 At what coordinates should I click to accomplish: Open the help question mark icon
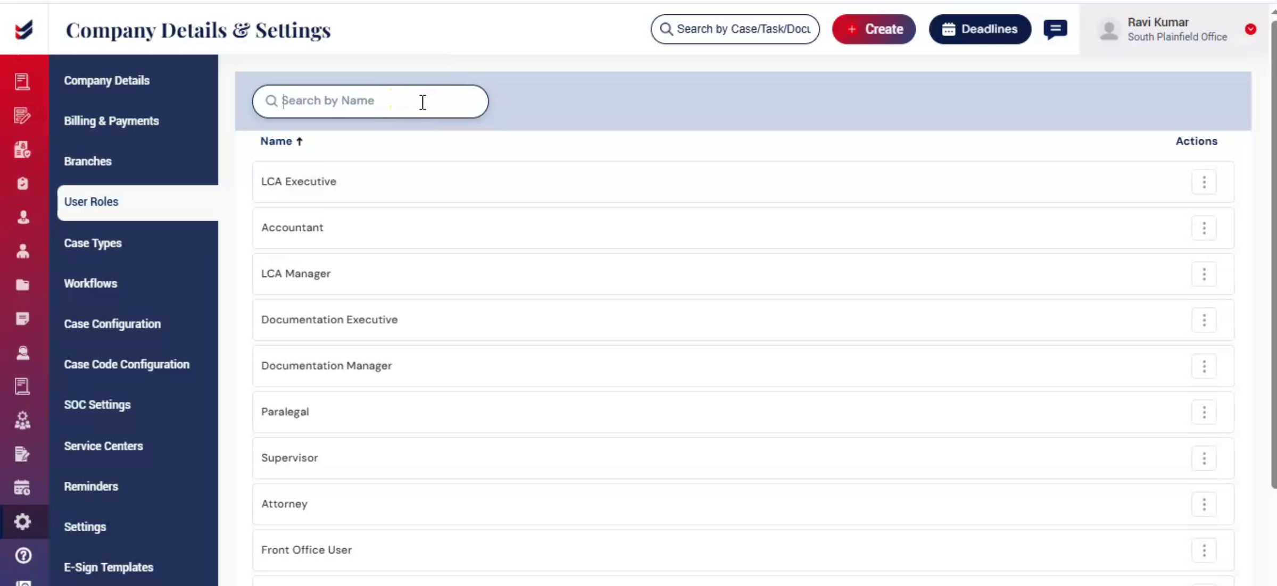[x=23, y=556]
